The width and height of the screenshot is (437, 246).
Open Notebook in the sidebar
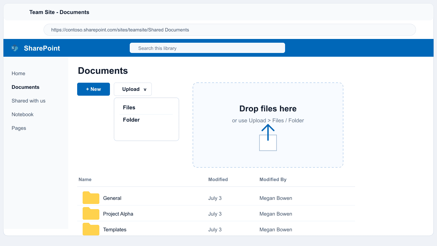point(23,114)
